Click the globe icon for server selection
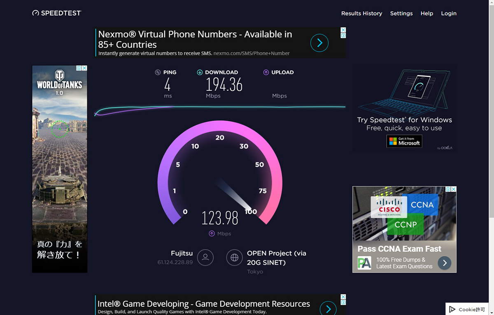 point(234,258)
